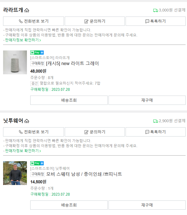Viewport: 187px width, 215px height.
Task: Open 닛투웨어 store home icon
Action: [x=27, y=121]
